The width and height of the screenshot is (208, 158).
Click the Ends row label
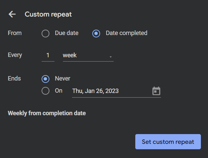click(14, 78)
